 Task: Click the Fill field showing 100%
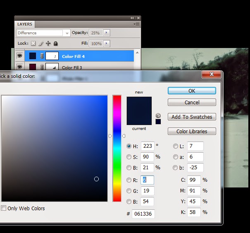[x=96, y=43]
